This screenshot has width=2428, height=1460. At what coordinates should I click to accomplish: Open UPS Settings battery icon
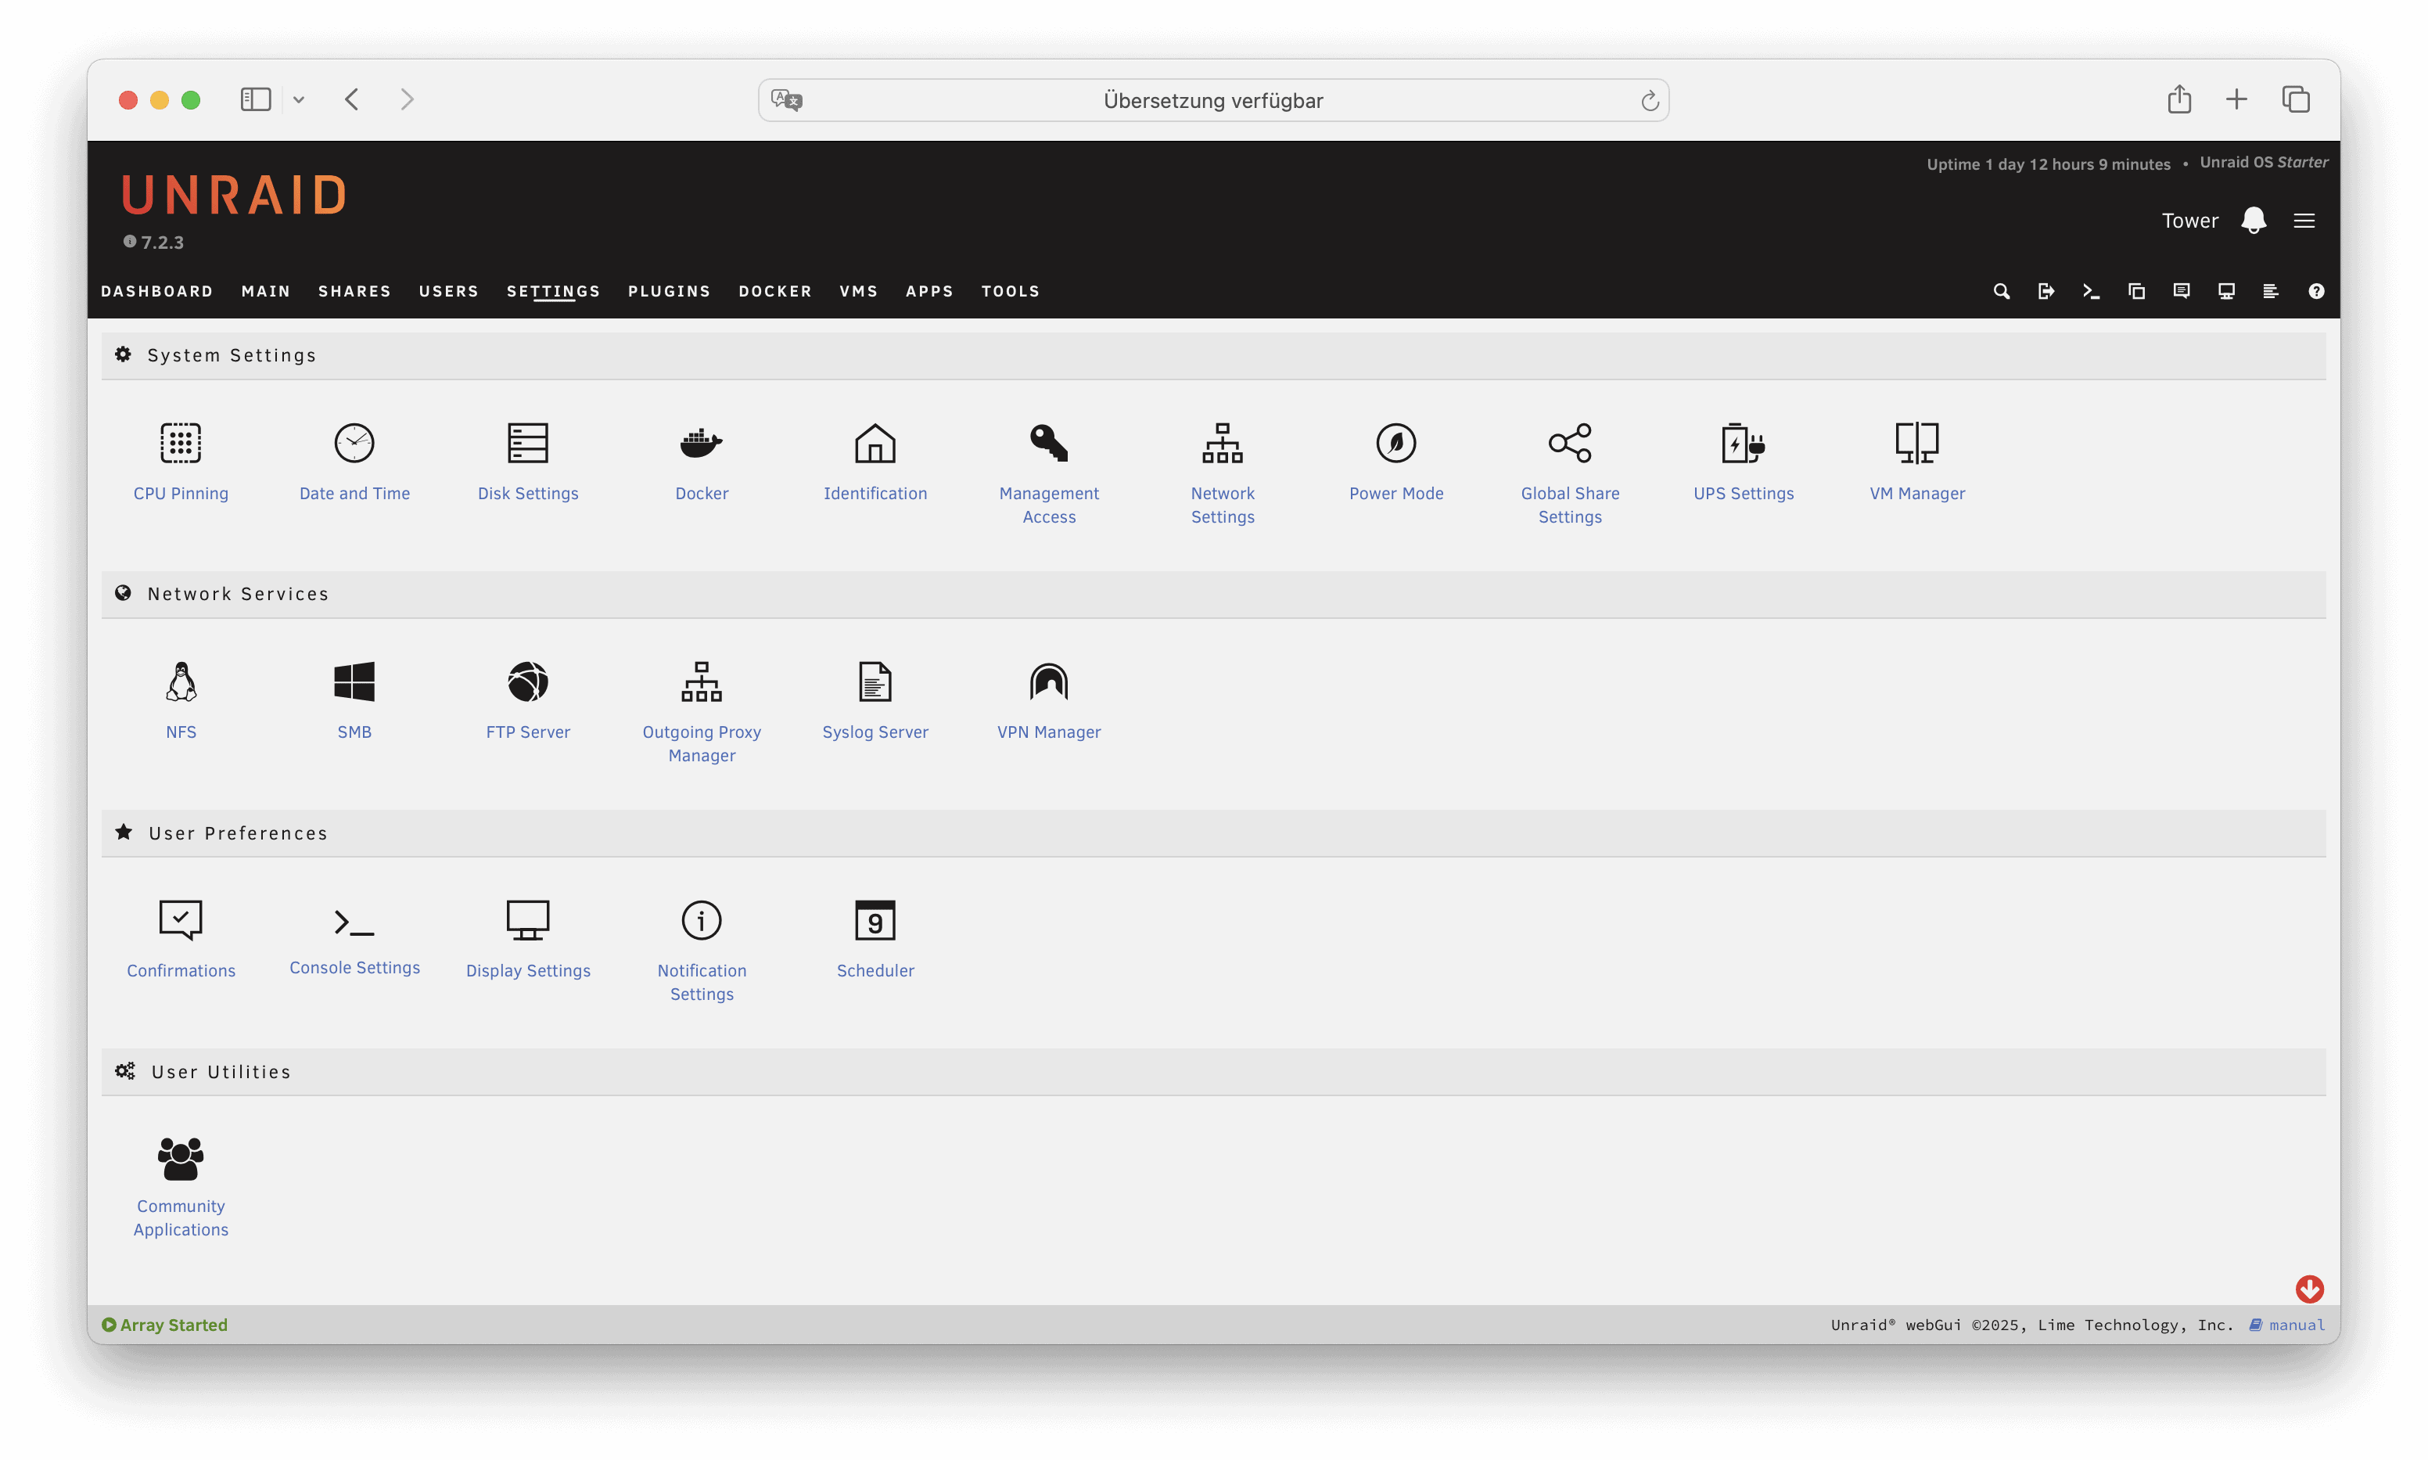[x=1743, y=443]
